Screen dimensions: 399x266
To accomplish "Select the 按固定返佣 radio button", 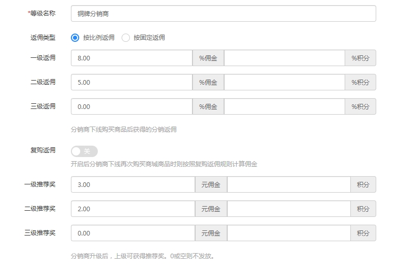I will 126,38.
